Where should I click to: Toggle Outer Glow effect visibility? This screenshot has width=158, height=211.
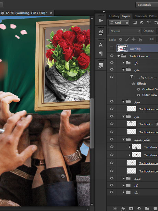click(x=138, y=95)
